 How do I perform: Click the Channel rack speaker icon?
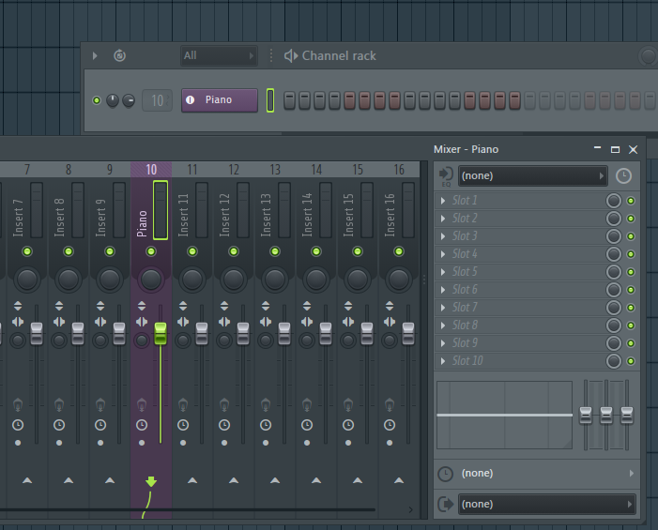pos(291,55)
